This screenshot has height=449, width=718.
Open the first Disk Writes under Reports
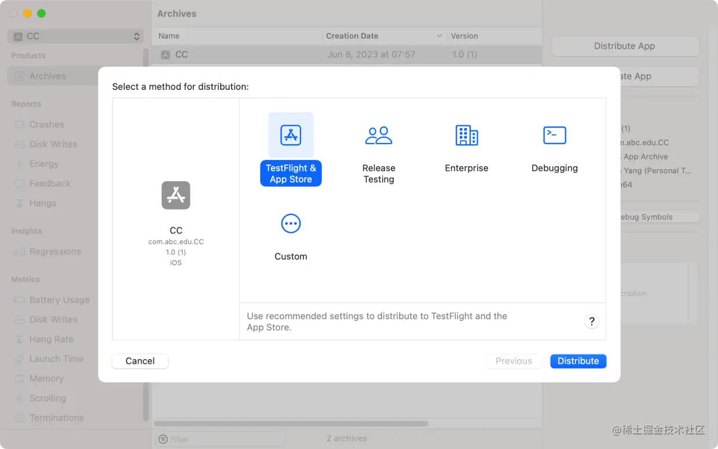(53, 144)
